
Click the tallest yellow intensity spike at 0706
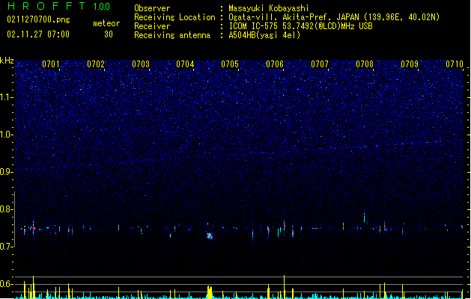pos(284,287)
